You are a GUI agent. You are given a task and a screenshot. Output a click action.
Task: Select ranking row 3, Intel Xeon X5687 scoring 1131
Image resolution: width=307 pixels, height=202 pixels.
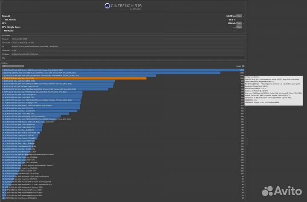pyautogui.click(x=123, y=76)
